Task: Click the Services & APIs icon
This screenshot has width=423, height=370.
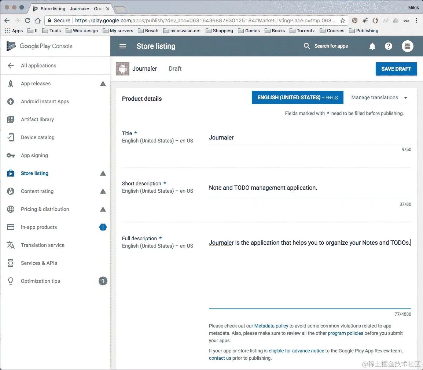Action: 11,263
